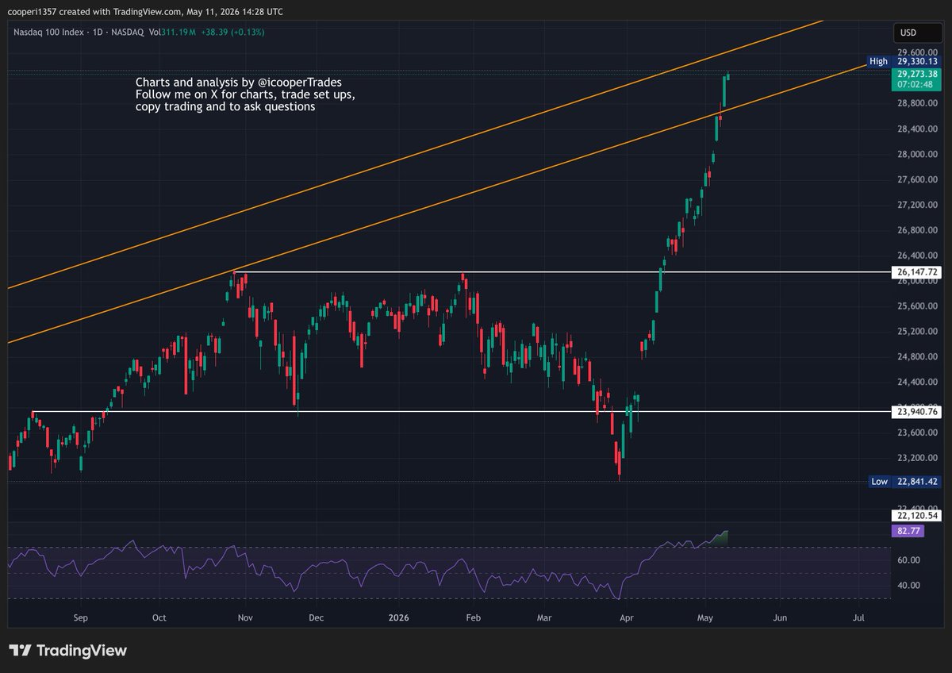Select the 26,147.72 horizontal line price tag

click(x=918, y=272)
